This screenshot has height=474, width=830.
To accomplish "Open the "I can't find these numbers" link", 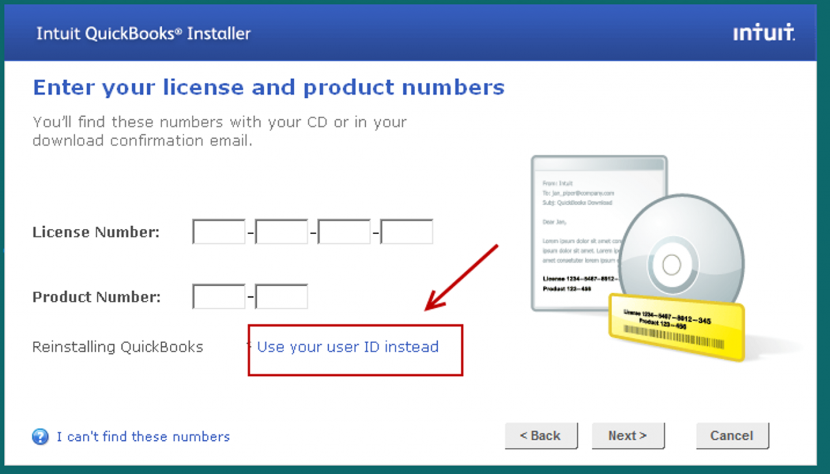I will (143, 436).
